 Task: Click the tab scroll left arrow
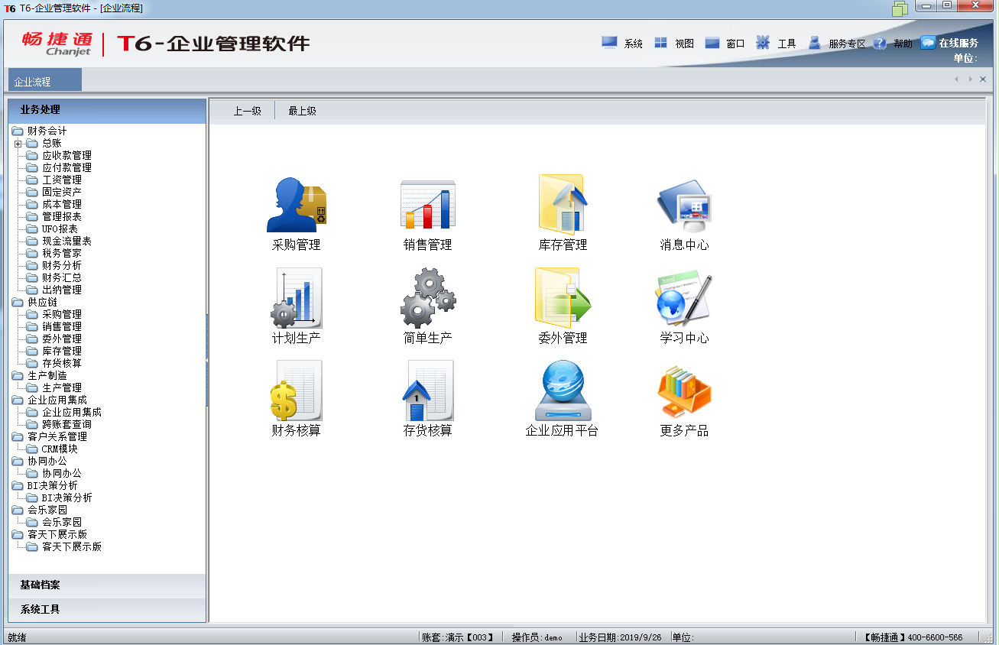click(x=956, y=79)
